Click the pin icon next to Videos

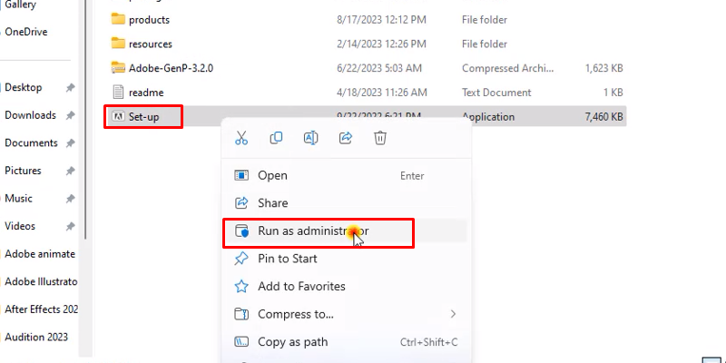coord(70,226)
